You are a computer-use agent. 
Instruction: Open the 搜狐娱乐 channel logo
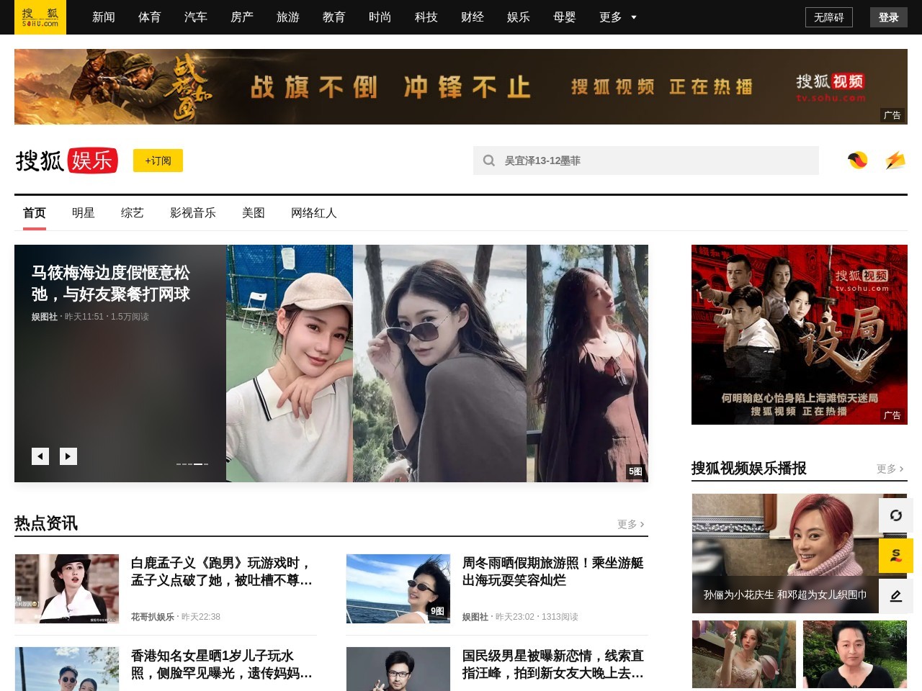[x=66, y=161]
